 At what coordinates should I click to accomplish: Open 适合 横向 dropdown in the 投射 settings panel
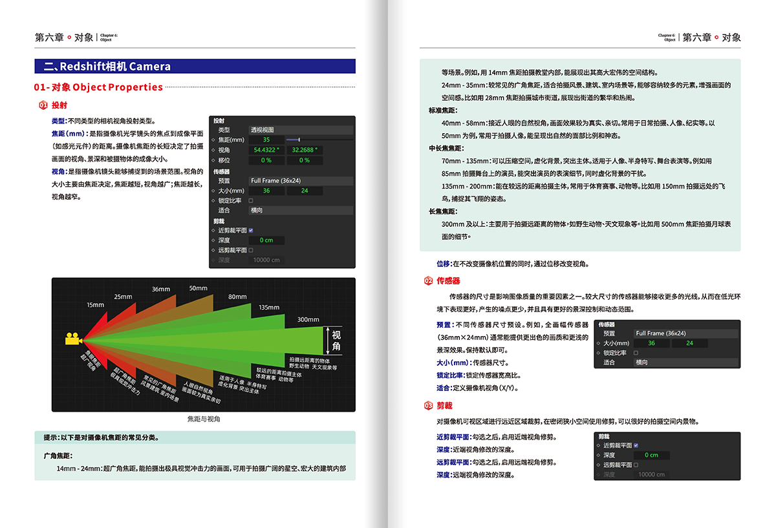[x=301, y=210]
